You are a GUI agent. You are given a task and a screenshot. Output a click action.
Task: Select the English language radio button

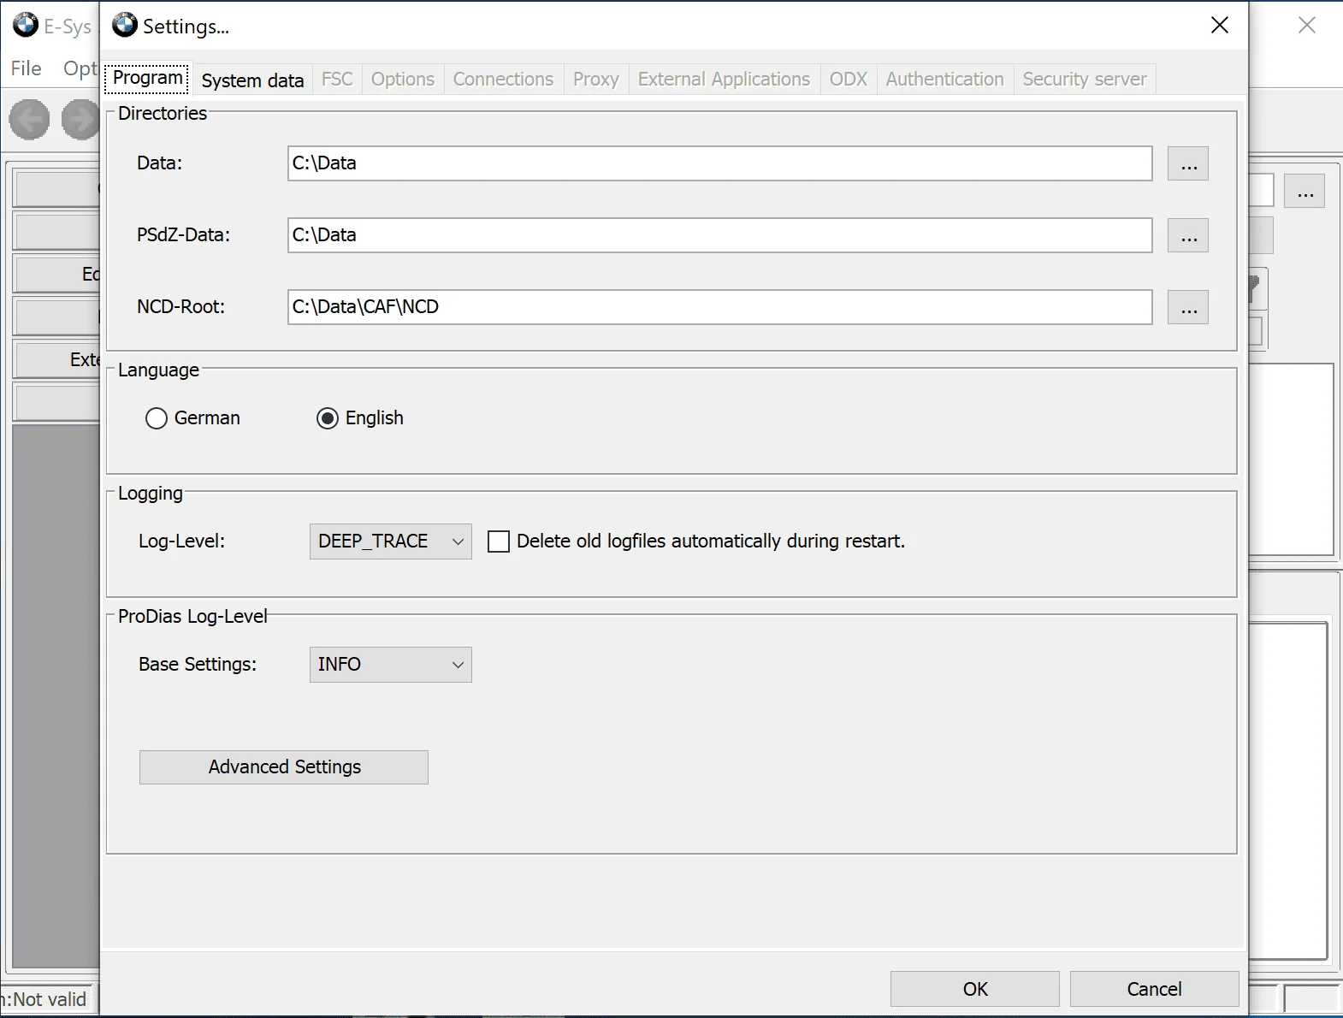pyautogui.click(x=328, y=418)
